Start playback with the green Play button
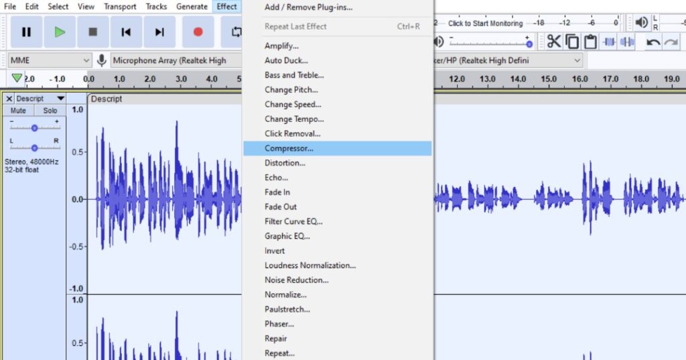This screenshot has width=686, height=360. (60, 32)
